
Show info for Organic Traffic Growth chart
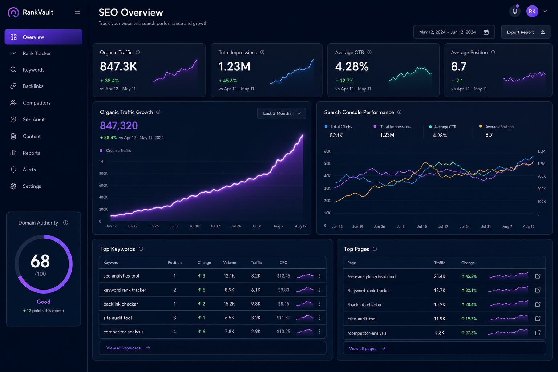pyautogui.click(x=158, y=112)
